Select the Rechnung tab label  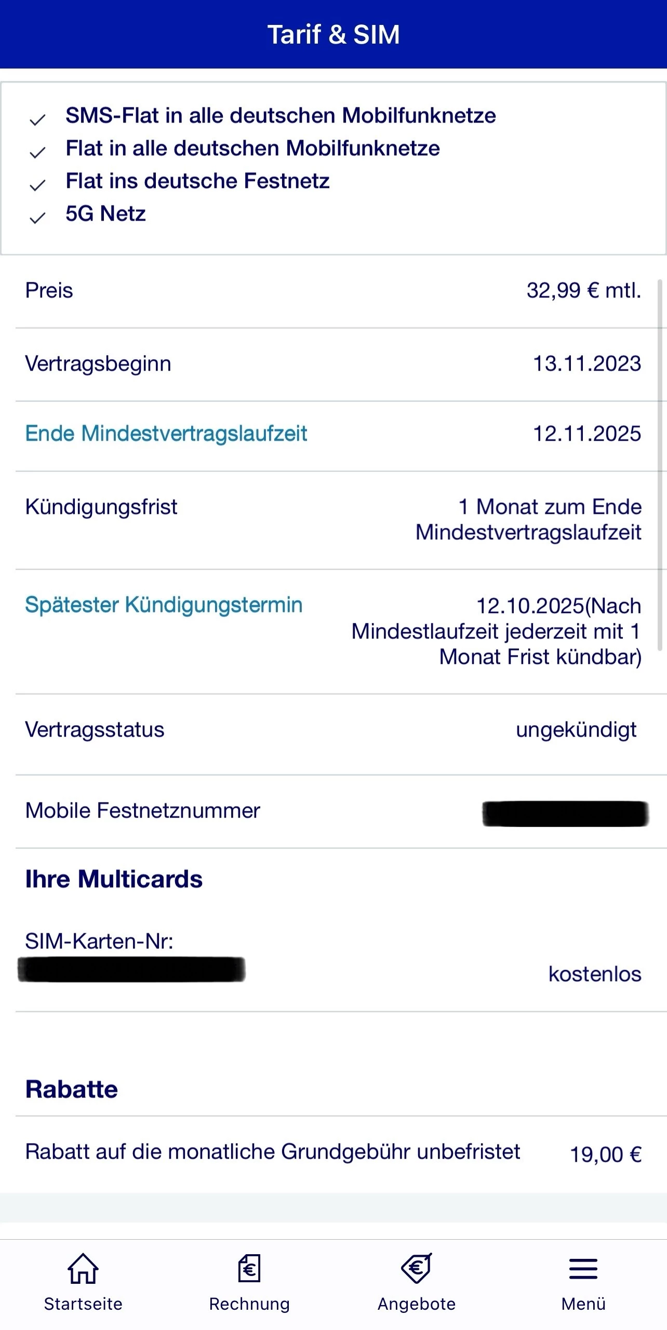[x=249, y=1304]
